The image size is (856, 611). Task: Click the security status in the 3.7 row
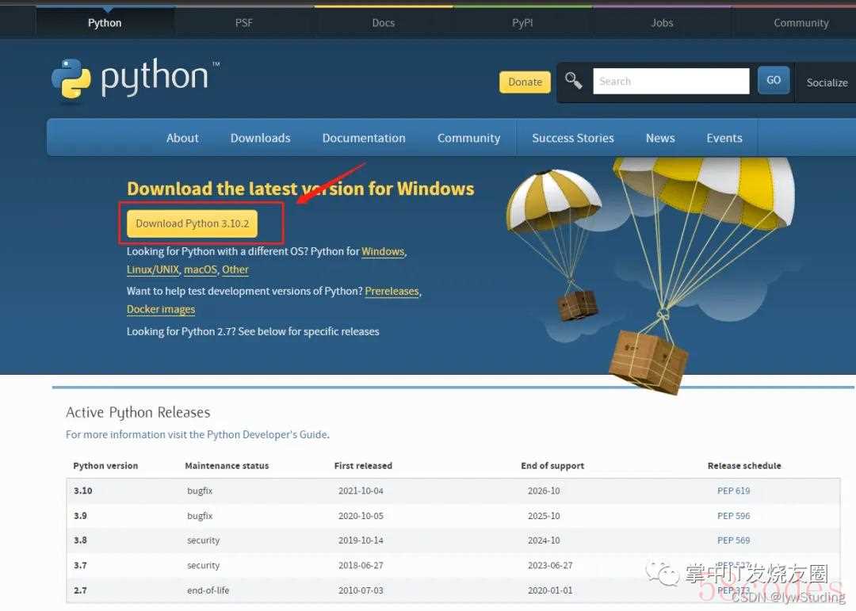point(203,566)
